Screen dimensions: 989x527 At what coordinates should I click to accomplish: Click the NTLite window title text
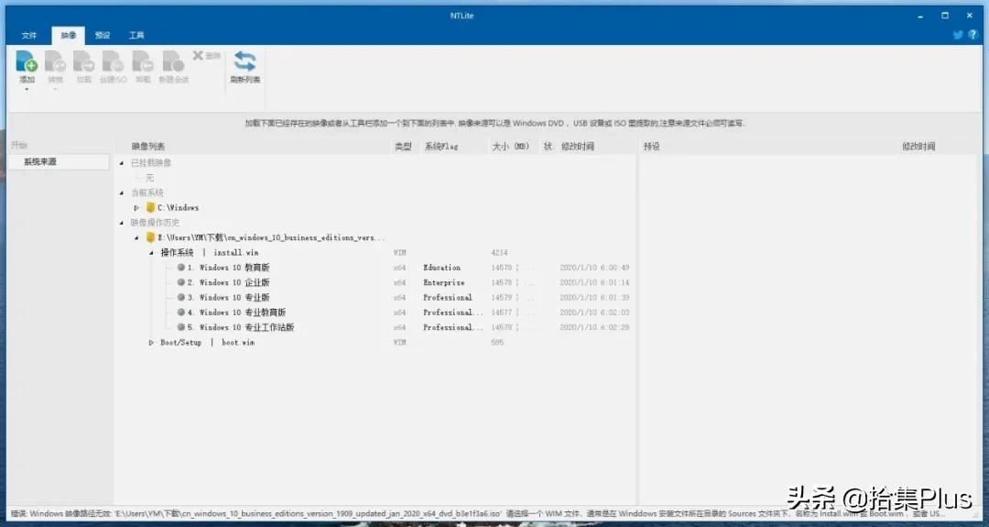click(462, 16)
